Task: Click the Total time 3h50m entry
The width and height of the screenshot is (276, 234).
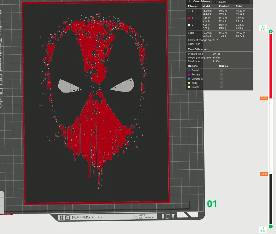Action: point(204,61)
